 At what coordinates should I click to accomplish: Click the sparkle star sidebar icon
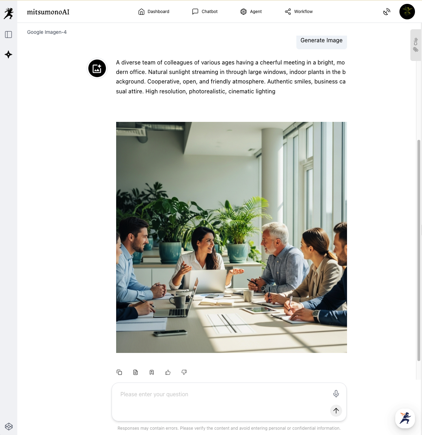(x=8, y=55)
